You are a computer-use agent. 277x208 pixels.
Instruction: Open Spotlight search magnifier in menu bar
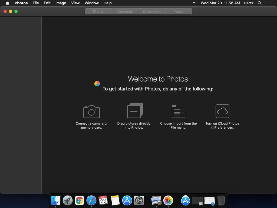259,3
